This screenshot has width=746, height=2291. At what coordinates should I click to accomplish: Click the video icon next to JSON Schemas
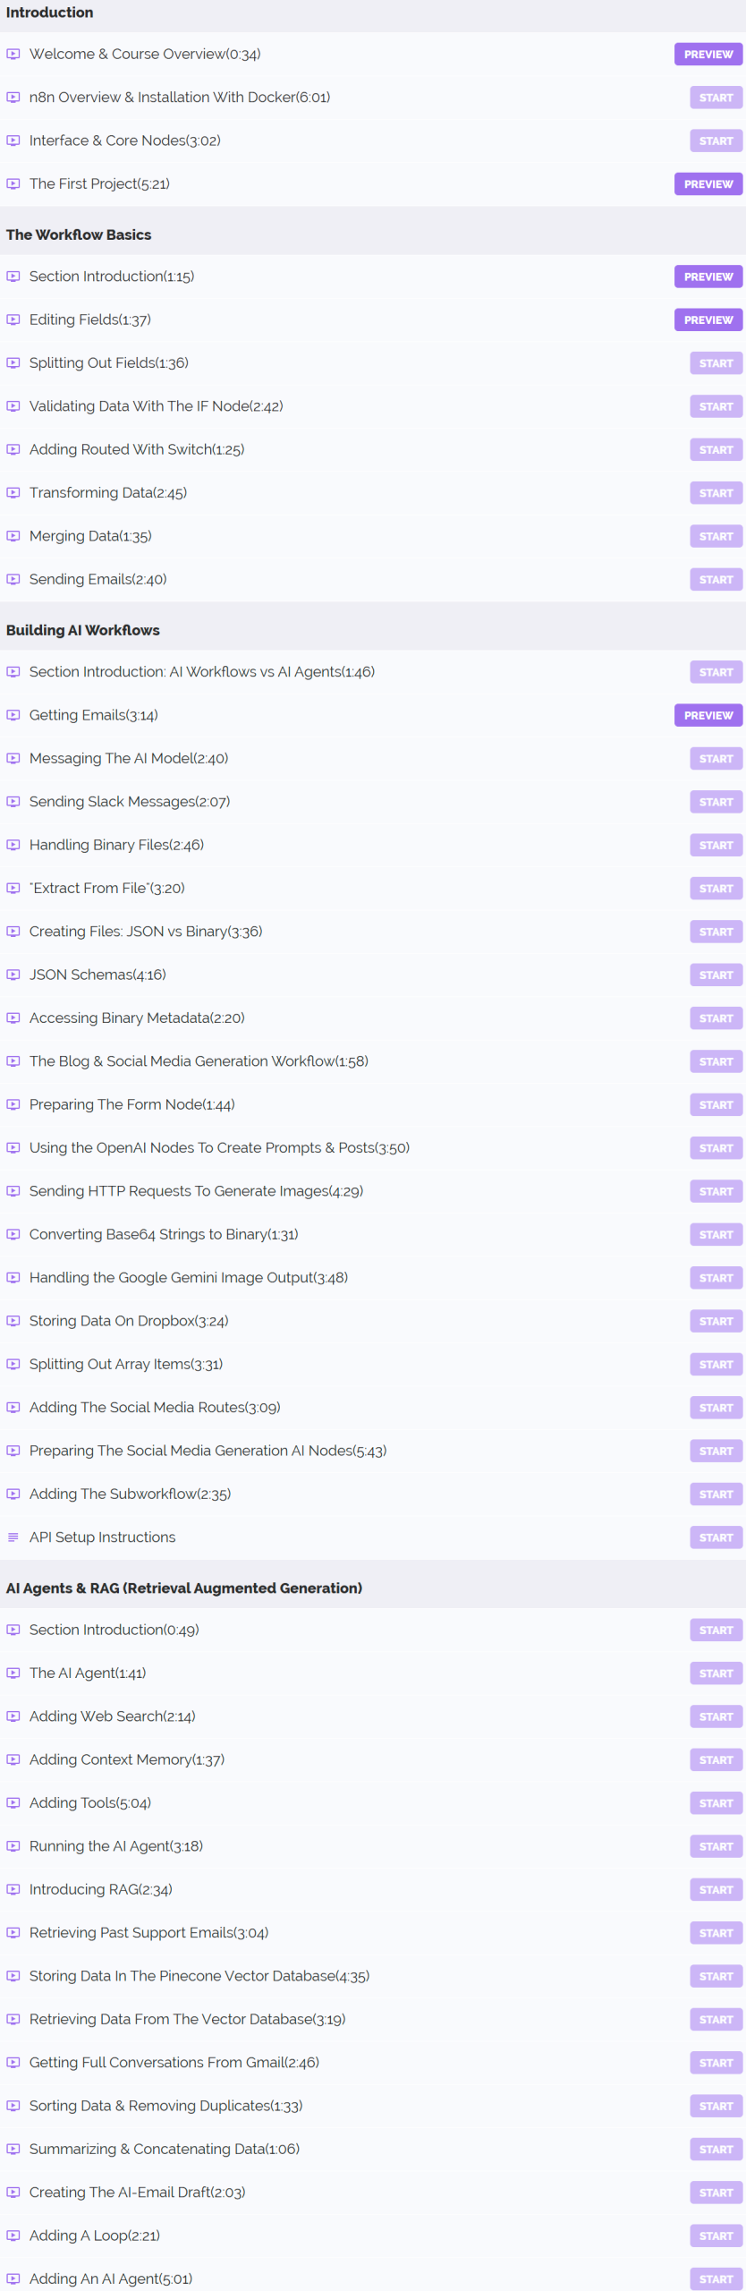coord(13,975)
